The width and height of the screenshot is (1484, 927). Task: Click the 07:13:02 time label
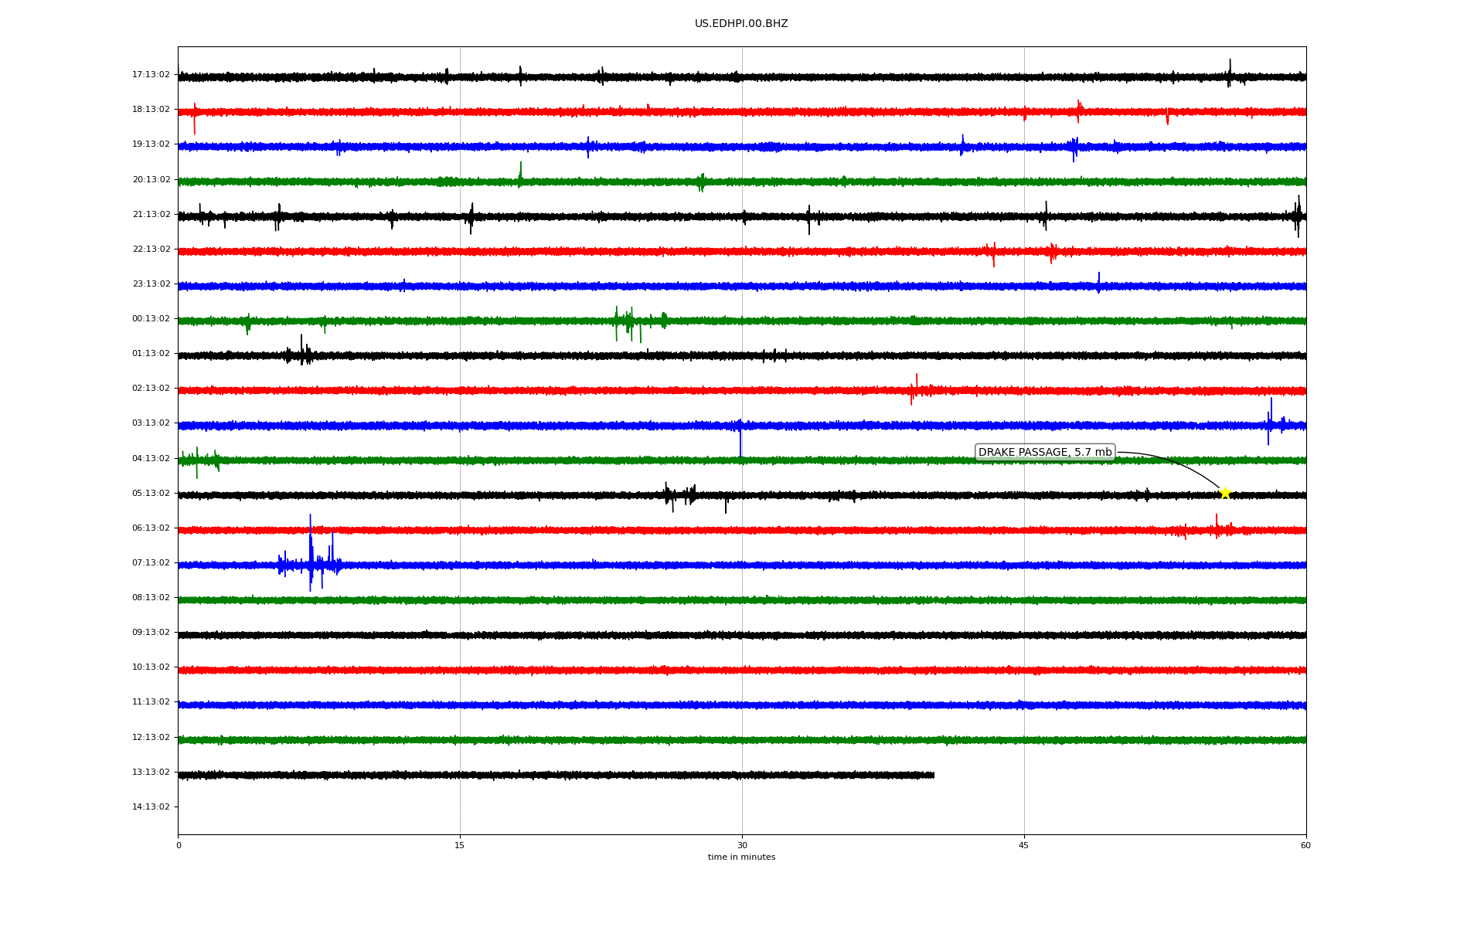pyautogui.click(x=151, y=563)
